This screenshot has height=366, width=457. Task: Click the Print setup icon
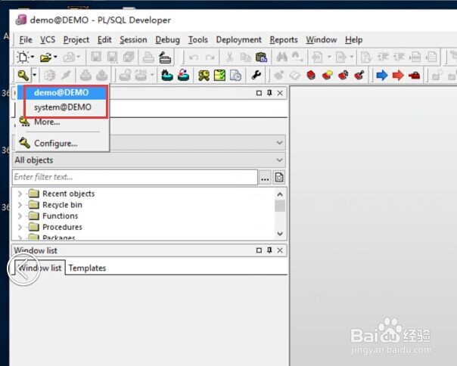(x=165, y=57)
